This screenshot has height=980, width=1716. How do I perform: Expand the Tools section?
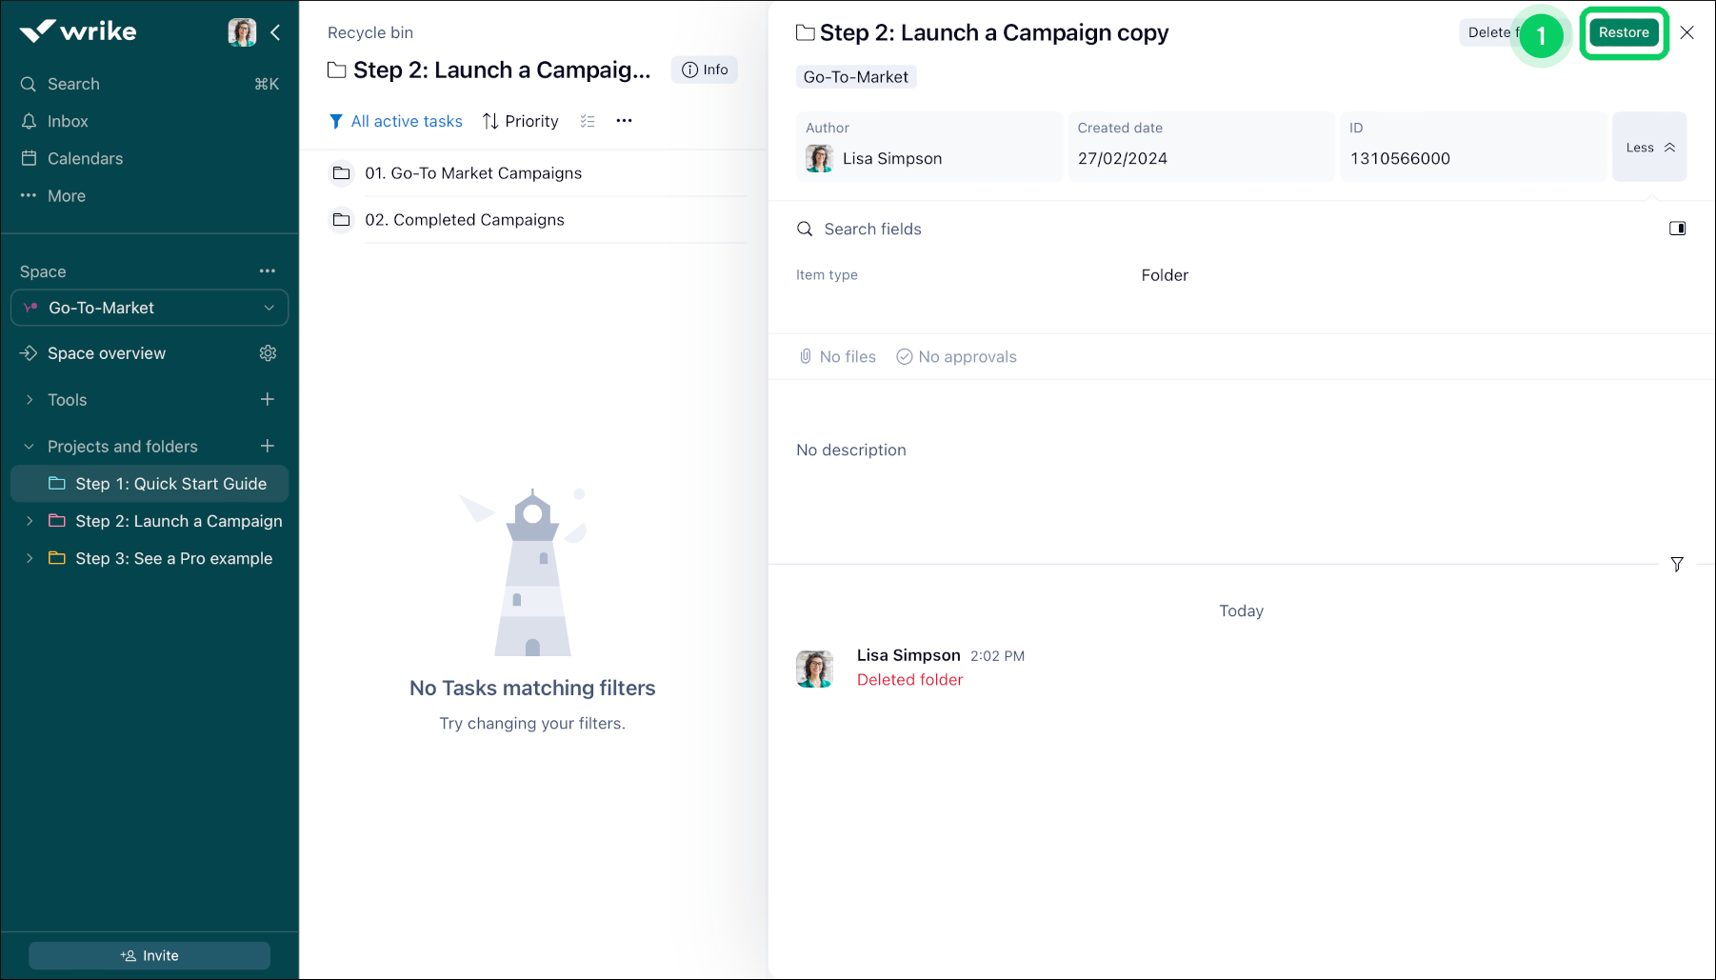[x=30, y=400]
